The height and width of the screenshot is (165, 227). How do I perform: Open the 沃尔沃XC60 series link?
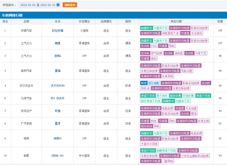(58, 86)
